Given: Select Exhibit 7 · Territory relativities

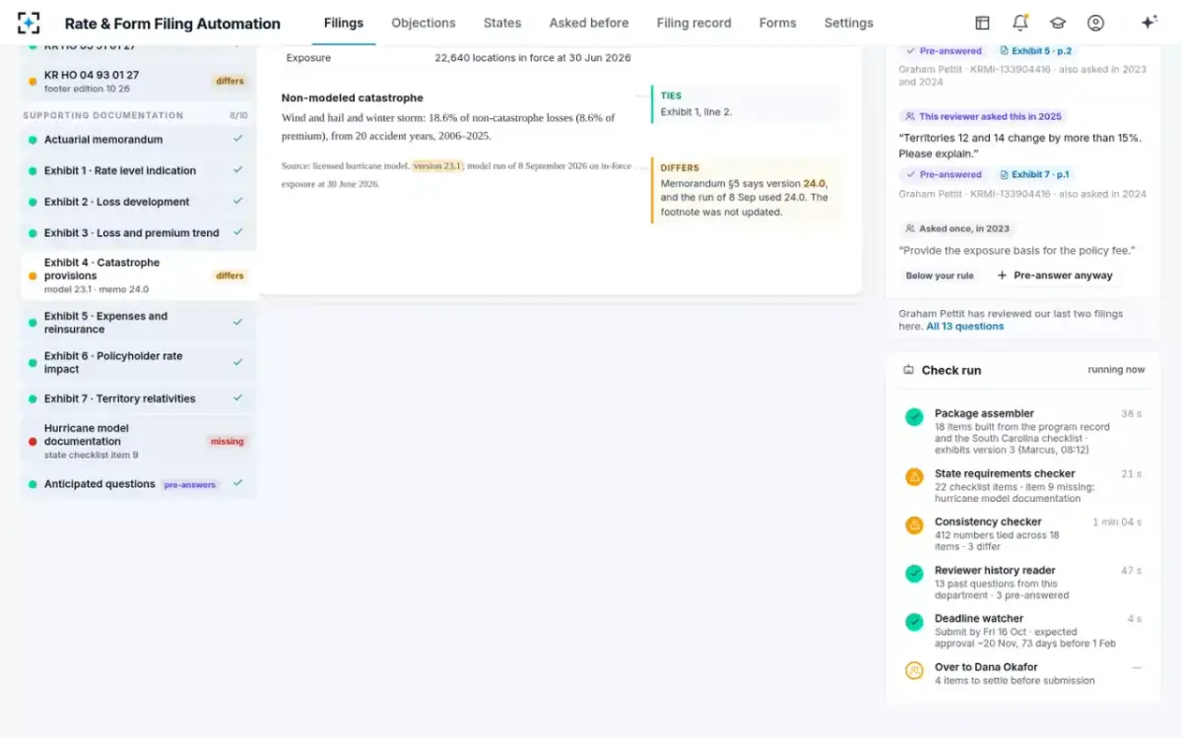Looking at the screenshot, I should [138, 399].
